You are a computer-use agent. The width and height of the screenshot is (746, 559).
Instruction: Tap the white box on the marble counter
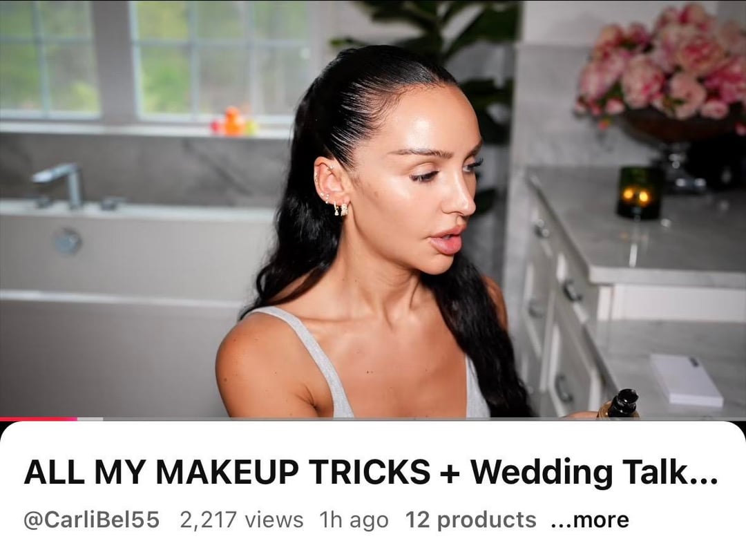click(x=687, y=379)
